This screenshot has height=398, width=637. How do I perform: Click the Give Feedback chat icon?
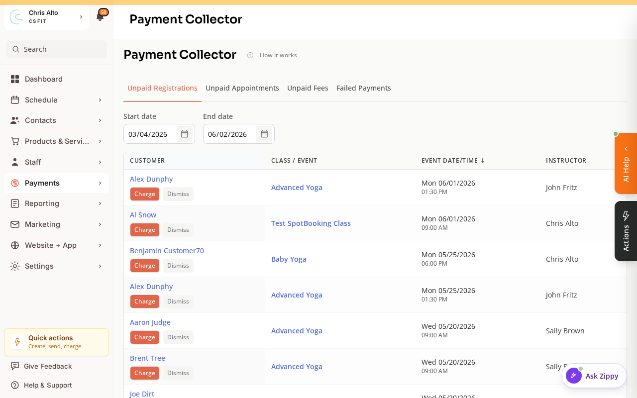15,366
